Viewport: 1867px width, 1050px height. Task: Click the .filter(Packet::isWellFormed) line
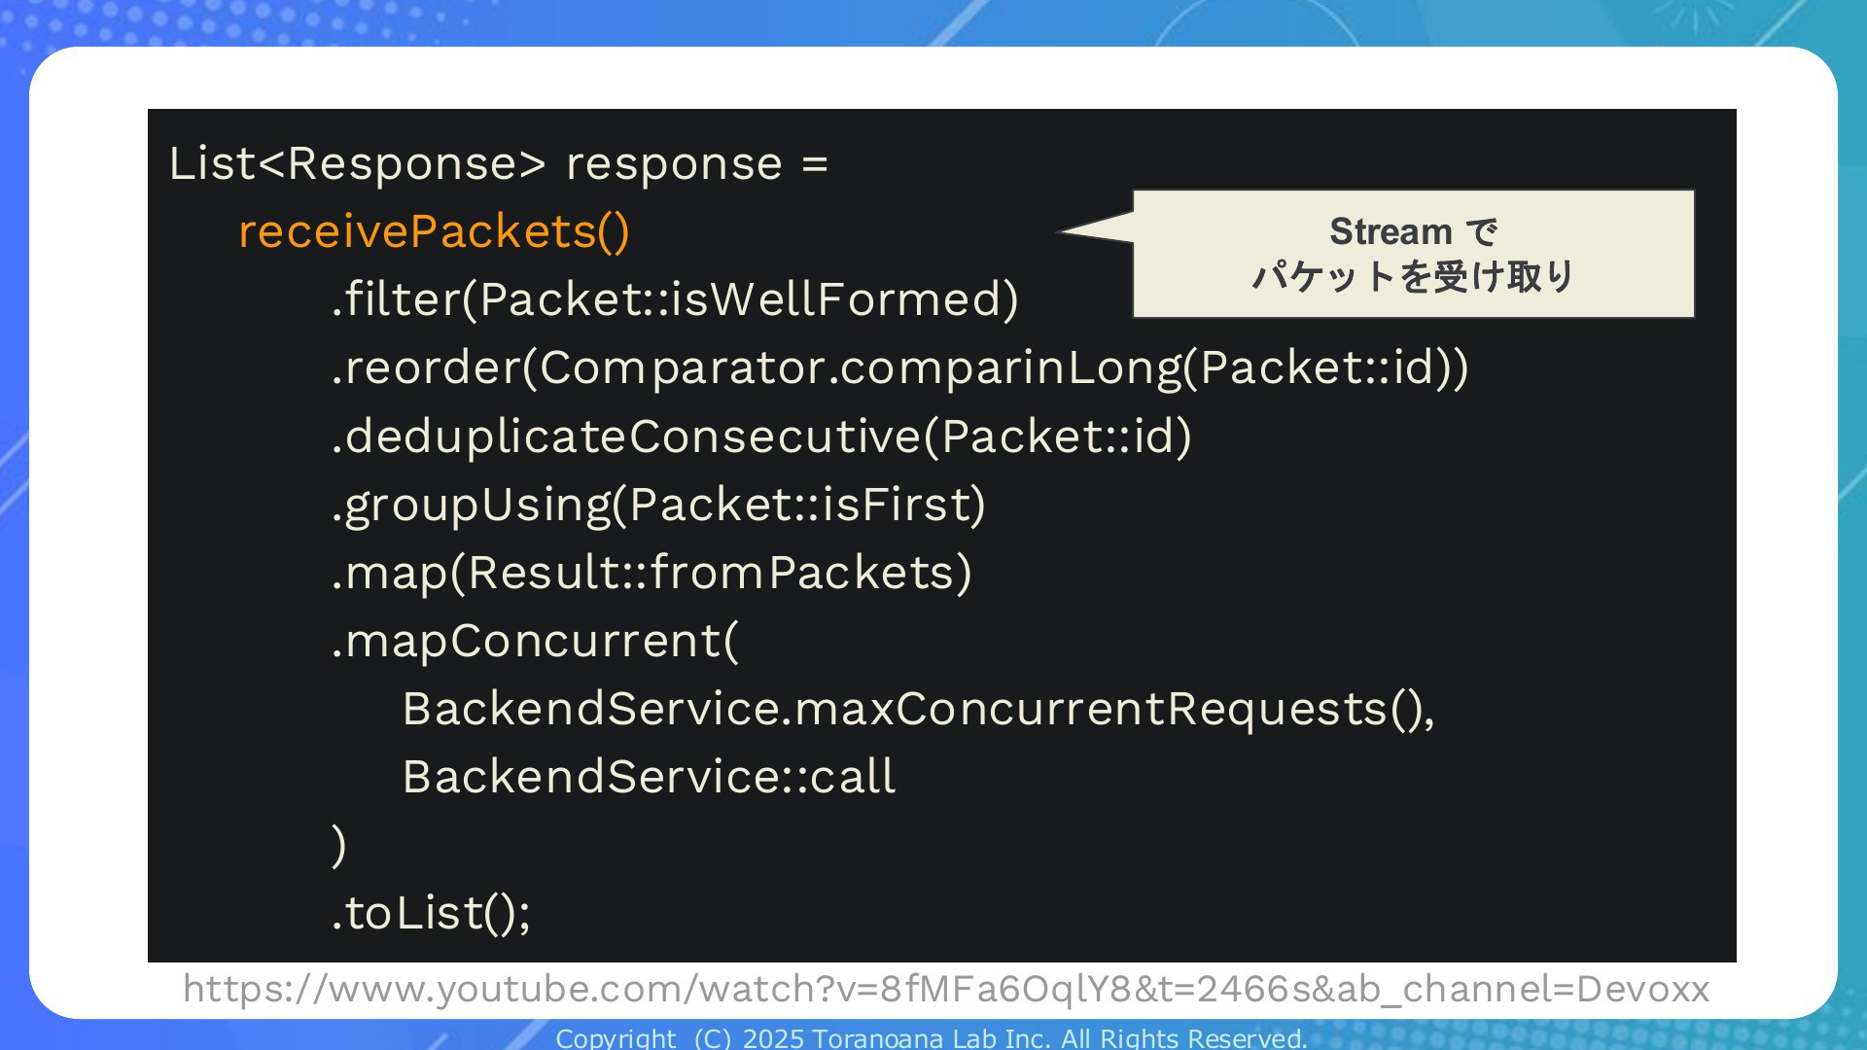pos(675,299)
